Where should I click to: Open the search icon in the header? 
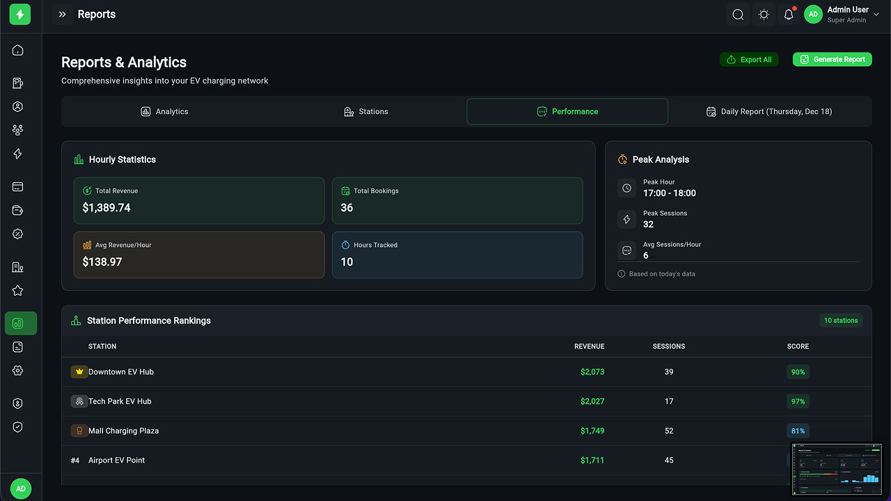coord(738,15)
